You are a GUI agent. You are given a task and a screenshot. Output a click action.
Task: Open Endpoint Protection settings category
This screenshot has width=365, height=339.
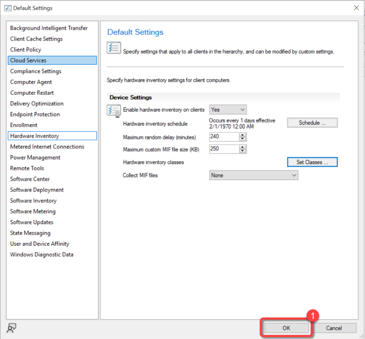[35, 114]
